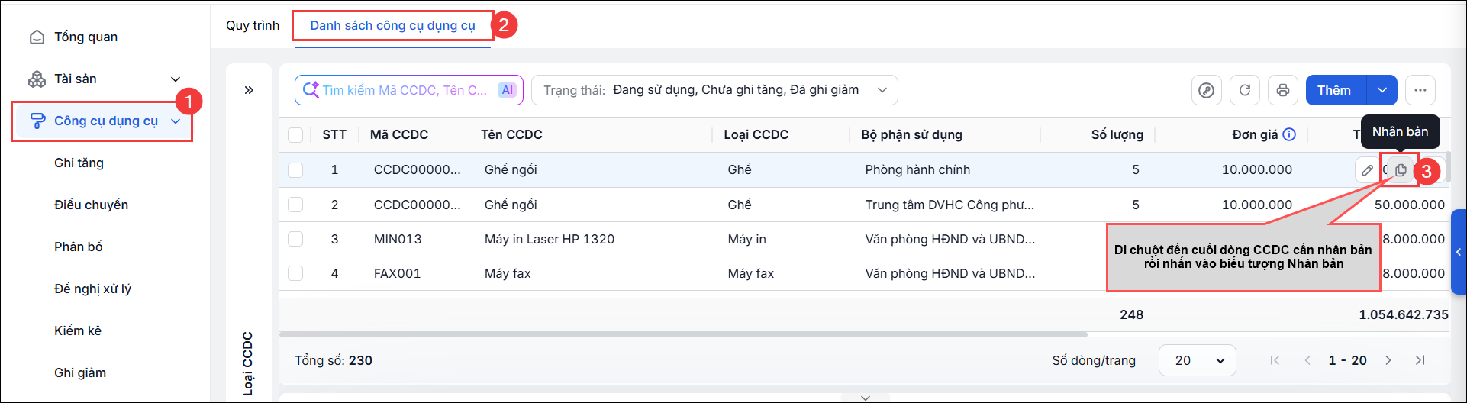Click the refresh icon in toolbar
Viewport: 1467px width, 403px height.
1245,90
